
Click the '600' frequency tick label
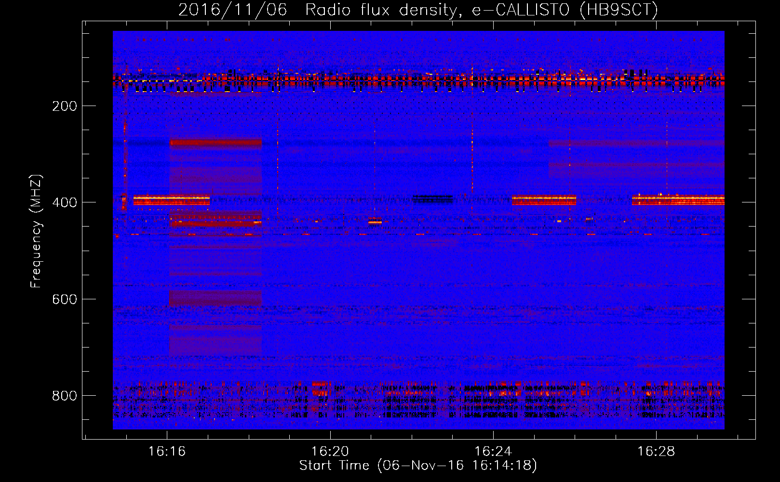point(65,299)
